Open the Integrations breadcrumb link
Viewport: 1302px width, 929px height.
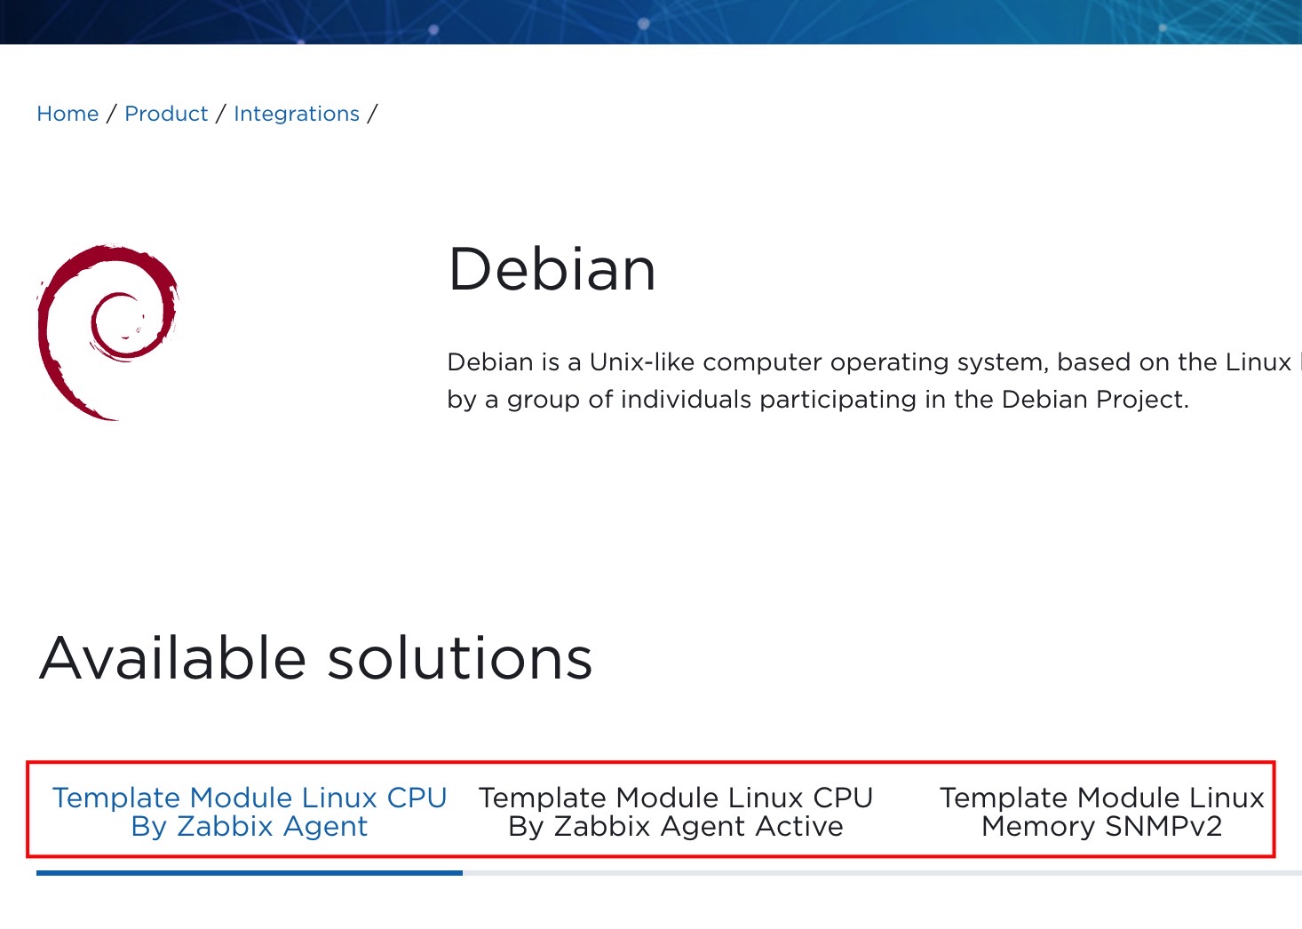pyautogui.click(x=297, y=114)
